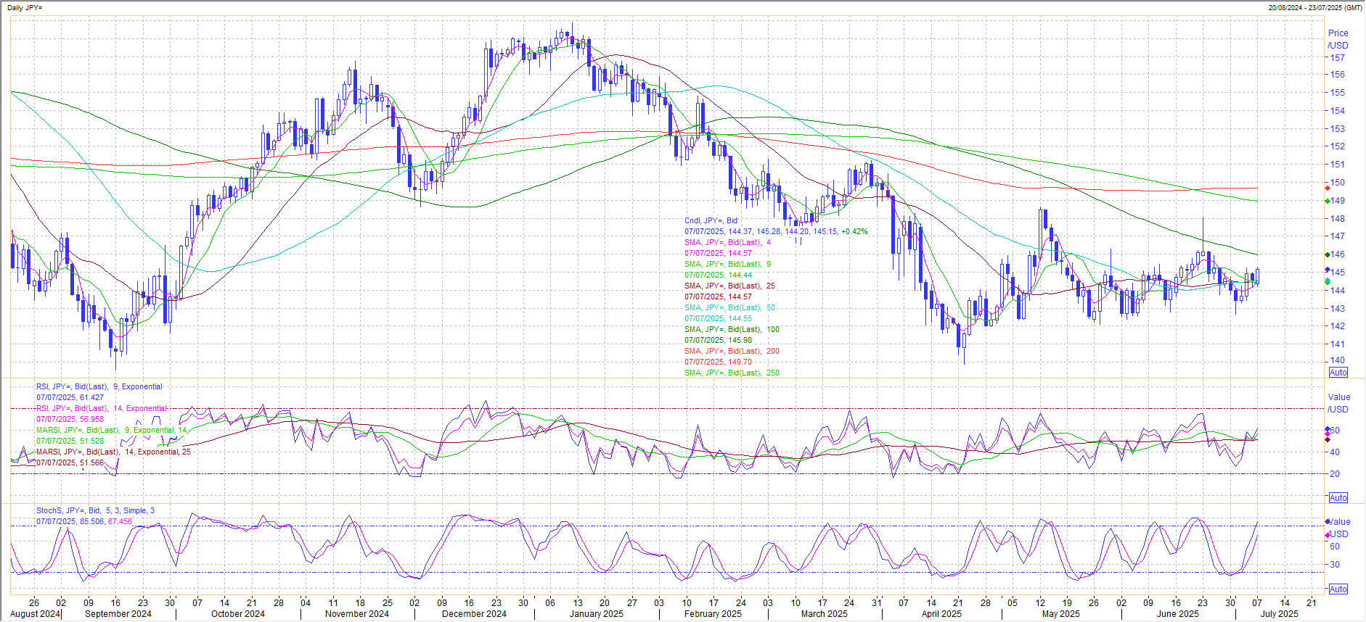Viewport: 1366px width, 622px height.
Task: Click the SMA 200 value '07/07/2025, 149.70'
Action: pos(718,362)
